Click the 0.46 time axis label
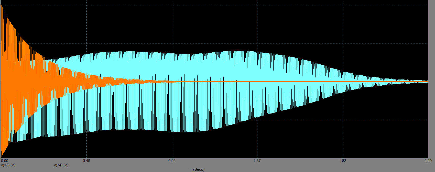The image size is (435, 172). (86, 161)
